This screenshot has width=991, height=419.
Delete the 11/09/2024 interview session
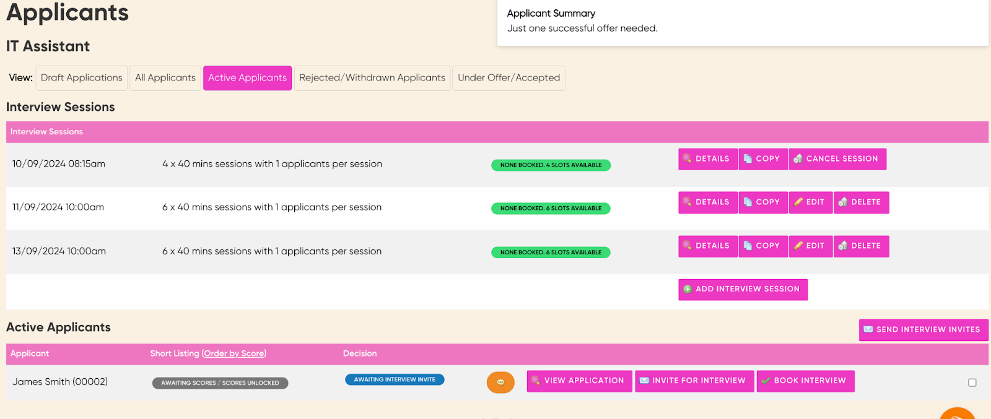click(860, 202)
